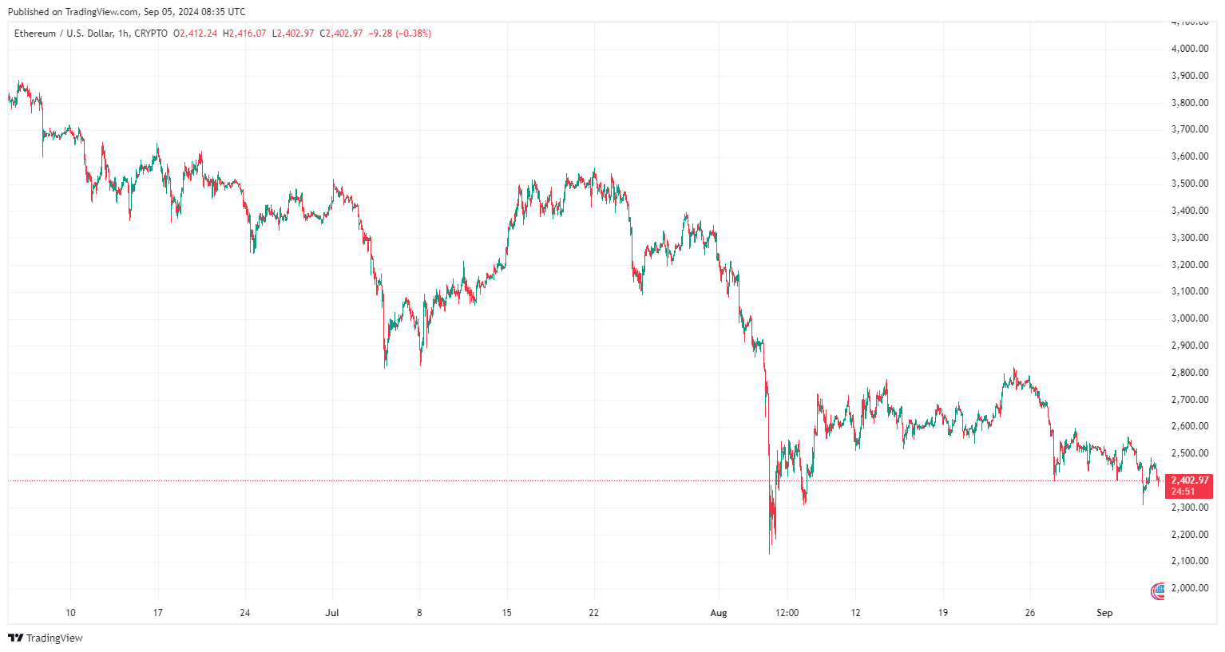The height and width of the screenshot is (652, 1225).
Task: Click the date label 17 on the time axis
Action: point(158,613)
